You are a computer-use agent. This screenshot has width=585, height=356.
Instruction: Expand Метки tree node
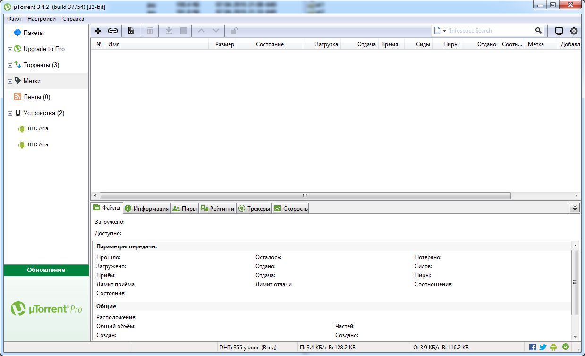tap(10, 81)
